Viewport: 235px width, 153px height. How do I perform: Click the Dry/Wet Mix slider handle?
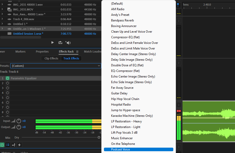point(99,137)
